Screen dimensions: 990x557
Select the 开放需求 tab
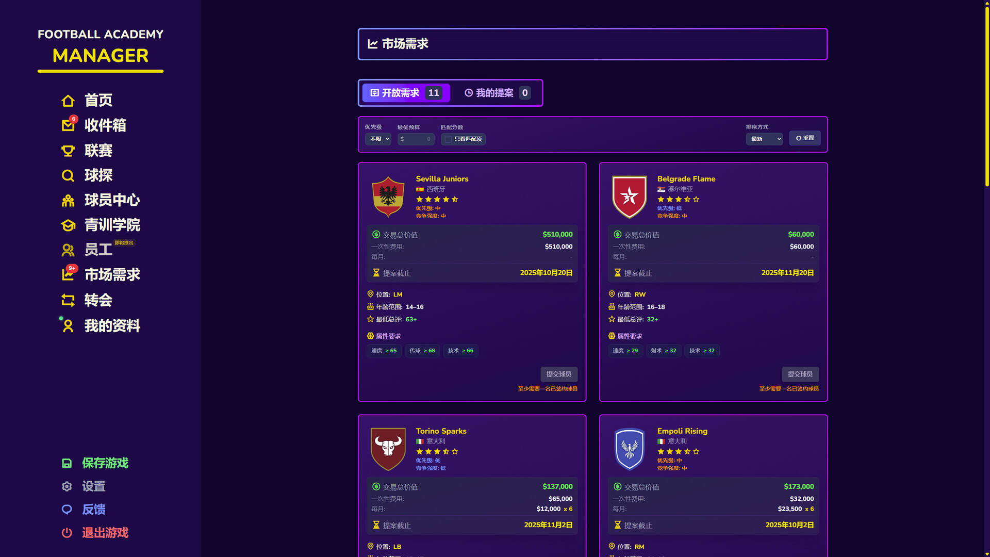(x=406, y=93)
